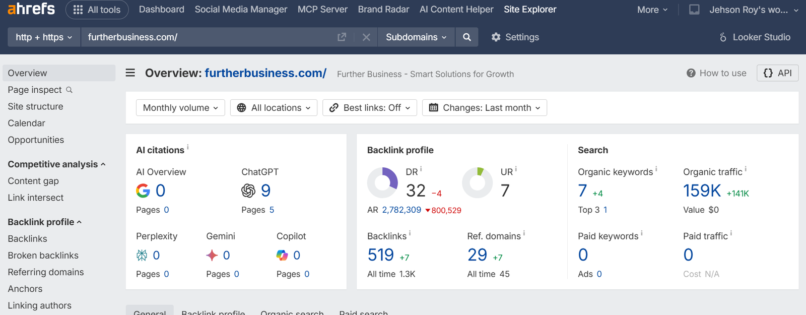Open the http + https protocol dropdown
This screenshot has width=806, height=315.
[x=44, y=37]
